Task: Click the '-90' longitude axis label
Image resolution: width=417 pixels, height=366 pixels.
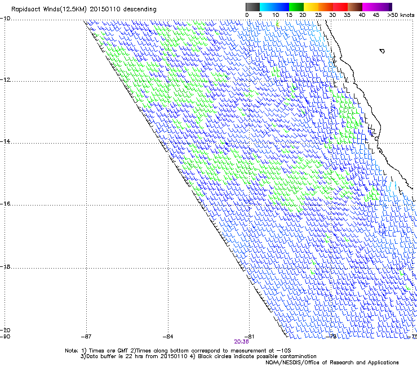Action: point(5,337)
